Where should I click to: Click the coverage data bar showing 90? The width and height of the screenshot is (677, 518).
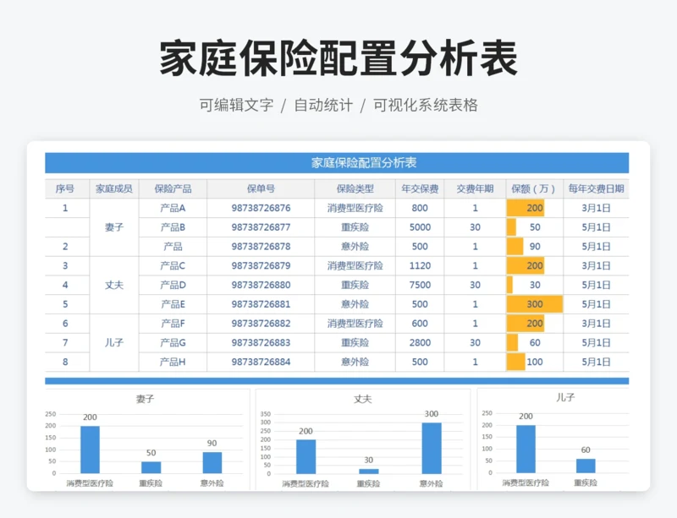pos(515,247)
